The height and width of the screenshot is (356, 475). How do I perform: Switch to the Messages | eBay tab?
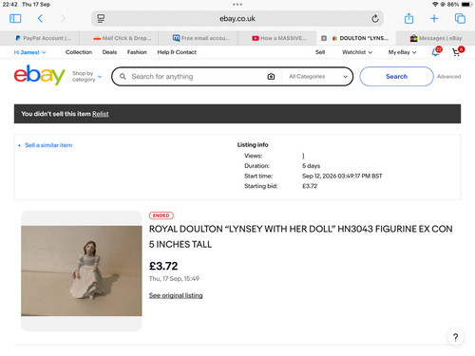pyautogui.click(x=436, y=38)
